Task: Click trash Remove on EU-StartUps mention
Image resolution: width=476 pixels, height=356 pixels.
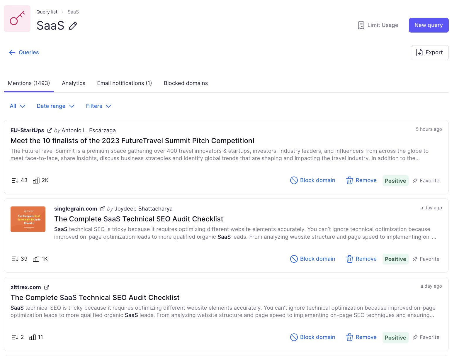Action: coord(361,180)
